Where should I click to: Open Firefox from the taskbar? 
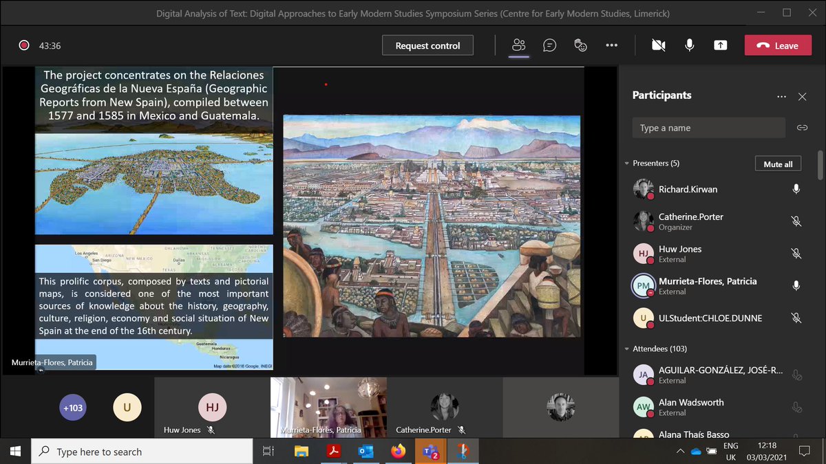coord(399,452)
